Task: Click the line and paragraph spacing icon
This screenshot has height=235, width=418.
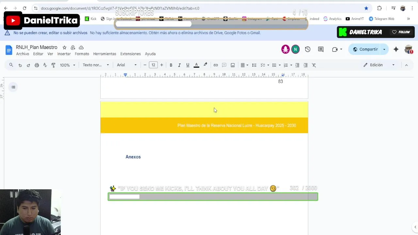Action: 254,65
